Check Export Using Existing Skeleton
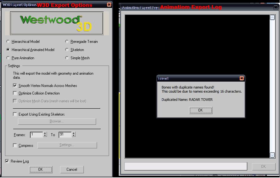 click(x=15, y=114)
